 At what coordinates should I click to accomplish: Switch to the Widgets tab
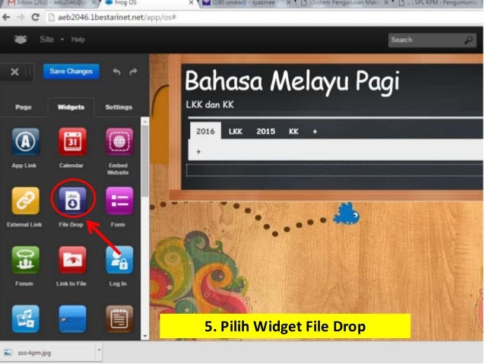click(71, 107)
